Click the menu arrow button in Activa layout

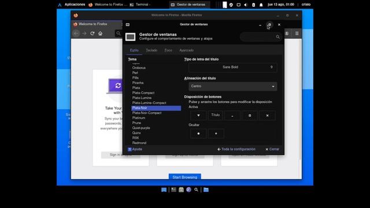click(198, 116)
